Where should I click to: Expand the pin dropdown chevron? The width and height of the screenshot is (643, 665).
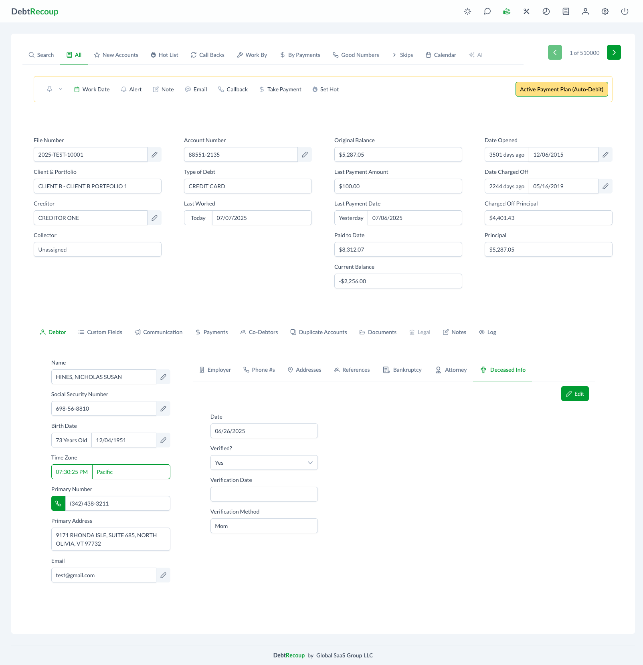61,89
